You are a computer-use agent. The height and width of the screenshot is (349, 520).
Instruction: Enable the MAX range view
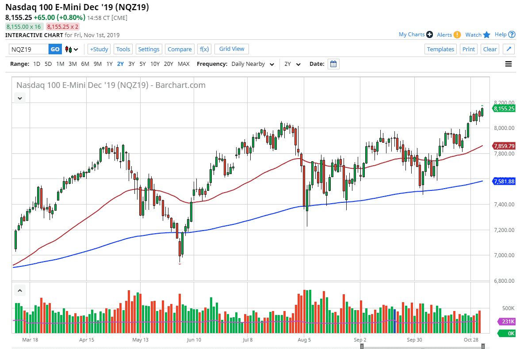tap(184, 64)
